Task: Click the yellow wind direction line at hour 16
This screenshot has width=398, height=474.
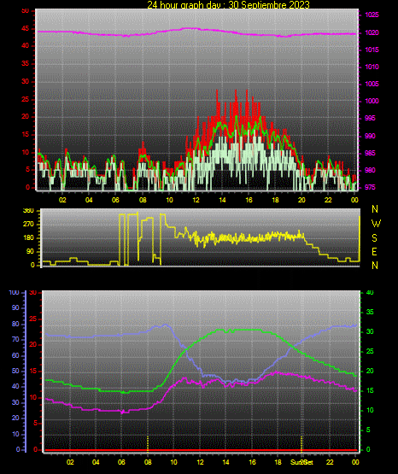Action: point(249,238)
